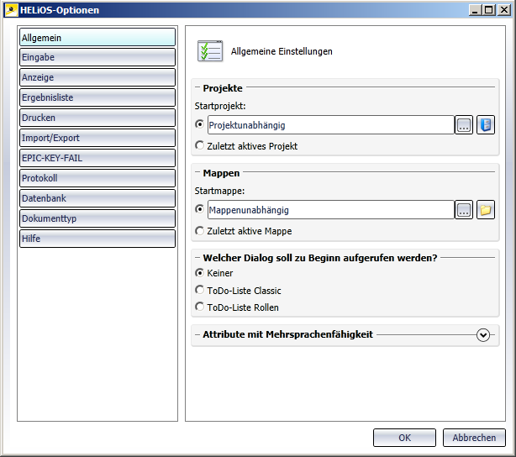Cancel the dialog with Abbrechen
Screen dimensions: 516x457
tap(474, 438)
